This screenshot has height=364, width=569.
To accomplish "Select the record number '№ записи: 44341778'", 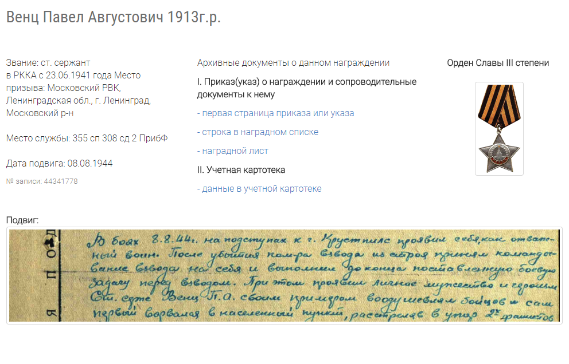I will [x=42, y=181].
